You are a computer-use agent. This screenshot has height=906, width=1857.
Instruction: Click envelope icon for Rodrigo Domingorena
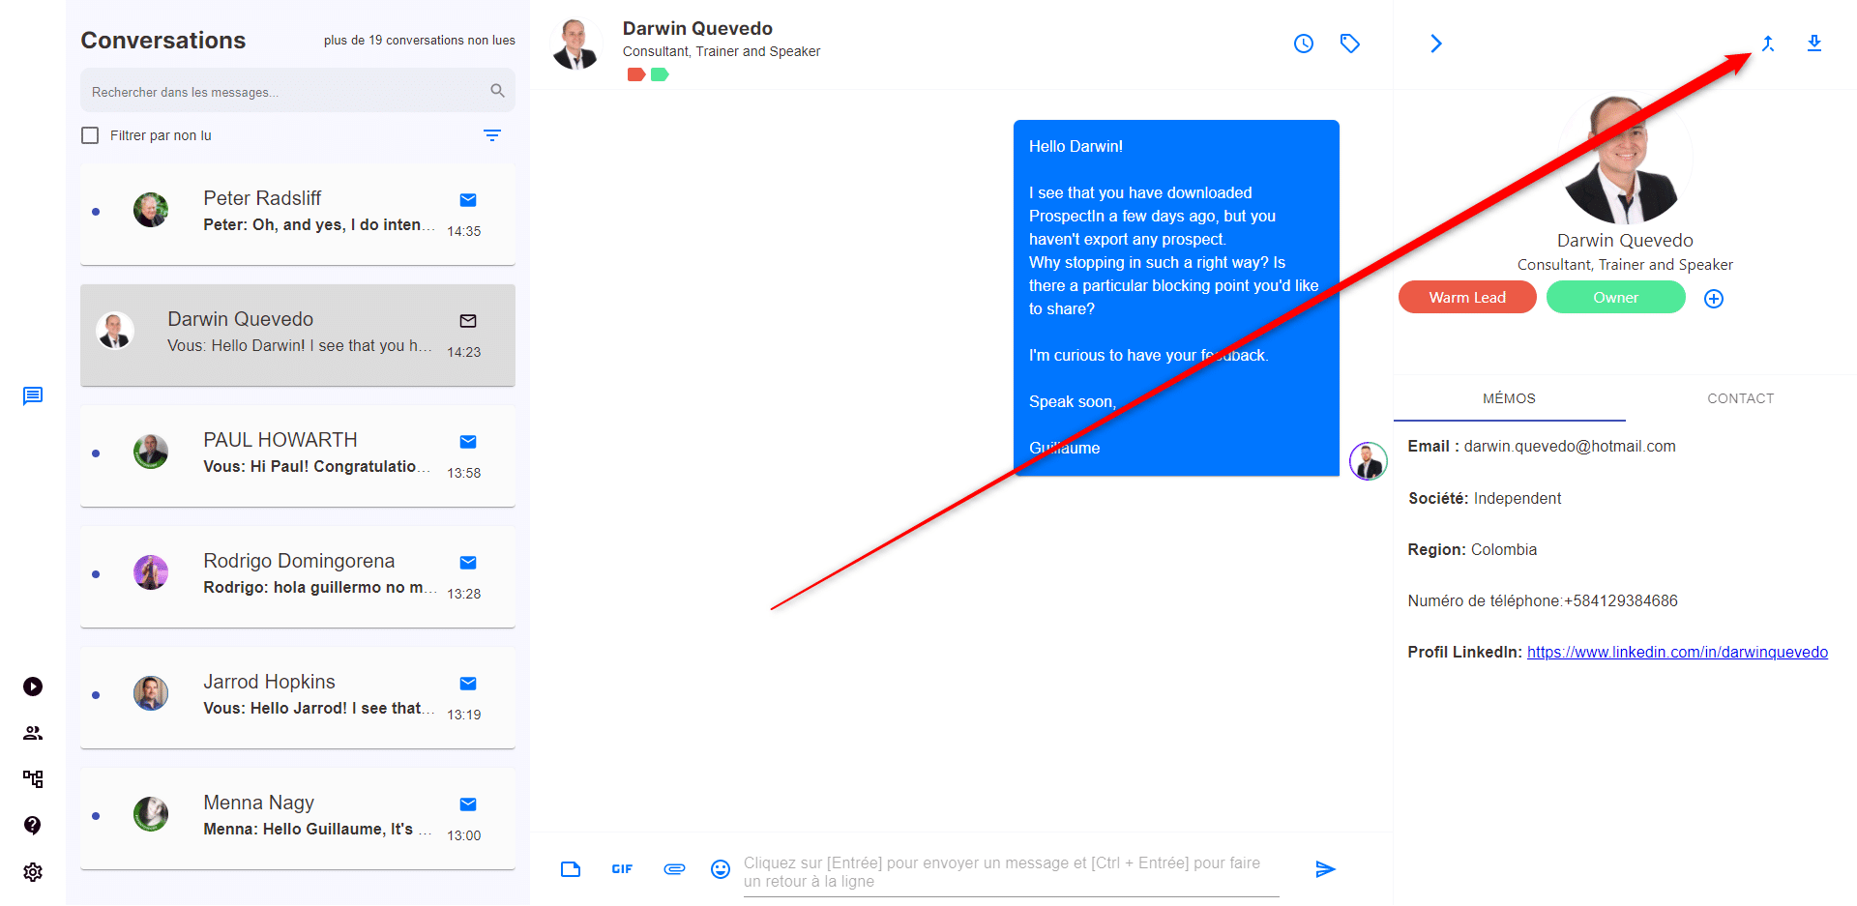pyautogui.click(x=468, y=563)
